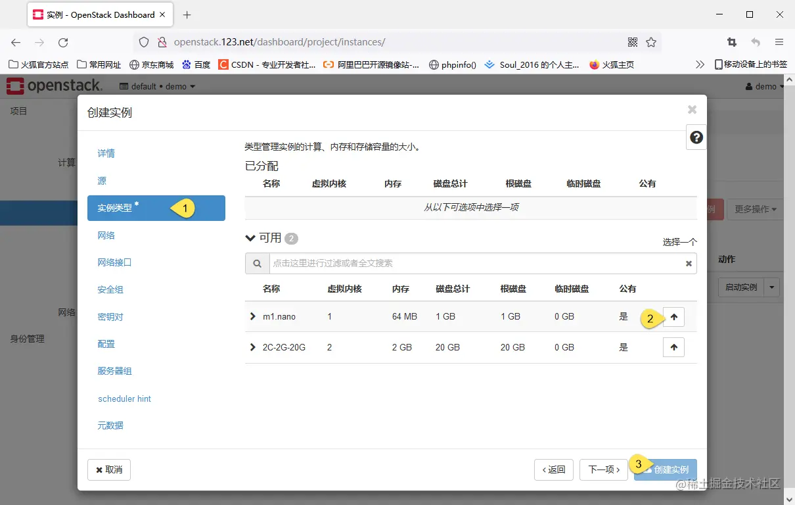Open the QR code icon in address bar
The height and width of the screenshot is (505, 795).
(x=633, y=42)
